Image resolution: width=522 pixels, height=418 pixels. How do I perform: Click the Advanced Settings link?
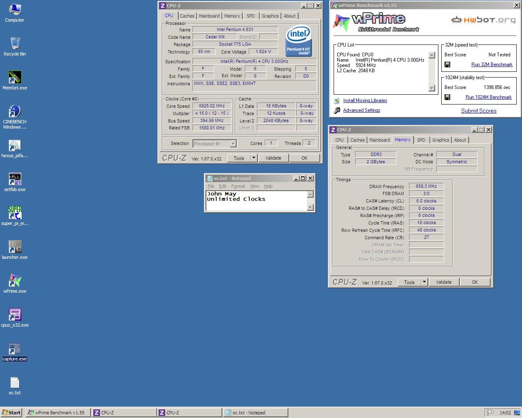(x=362, y=110)
